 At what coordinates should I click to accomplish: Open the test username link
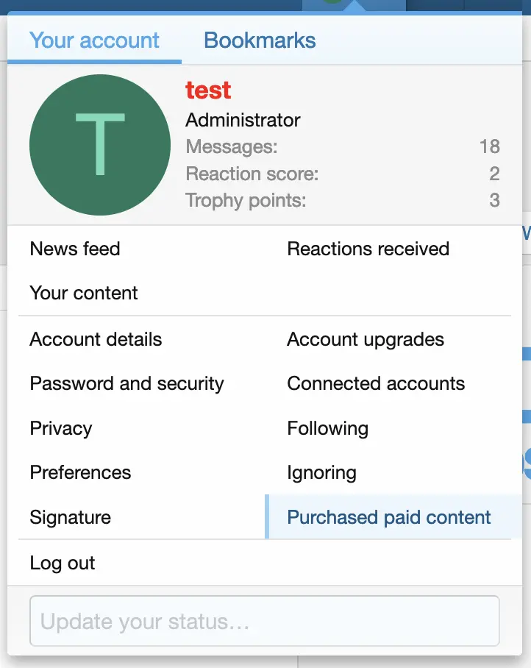(208, 90)
